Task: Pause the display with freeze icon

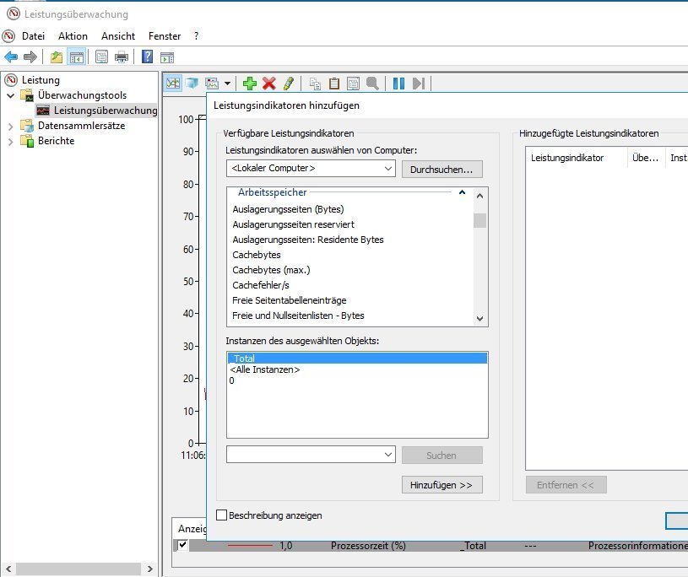Action: point(398,83)
